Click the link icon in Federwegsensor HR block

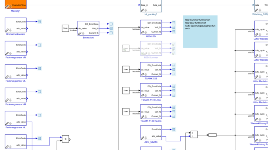[7, 100]
